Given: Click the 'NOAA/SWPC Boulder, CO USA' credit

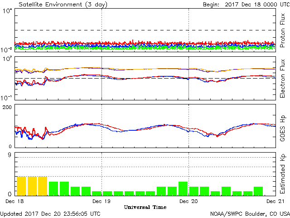Looking at the screenshot, I should pyautogui.click(x=250, y=214).
